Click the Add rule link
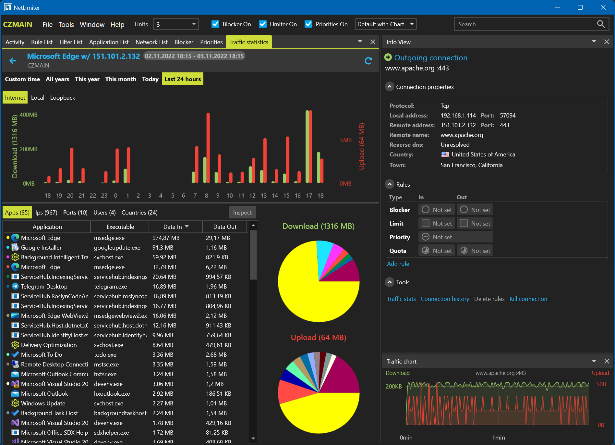Screen dimensions: 615x445 click(x=398, y=264)
